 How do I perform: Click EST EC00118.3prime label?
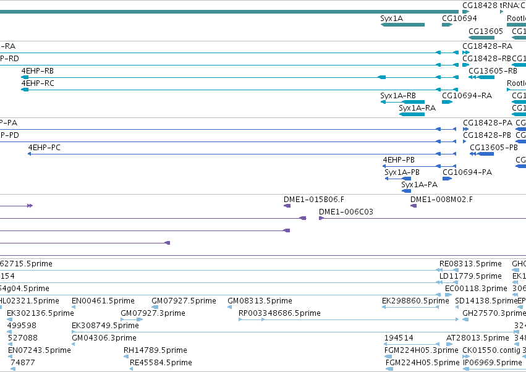(476, 289)
